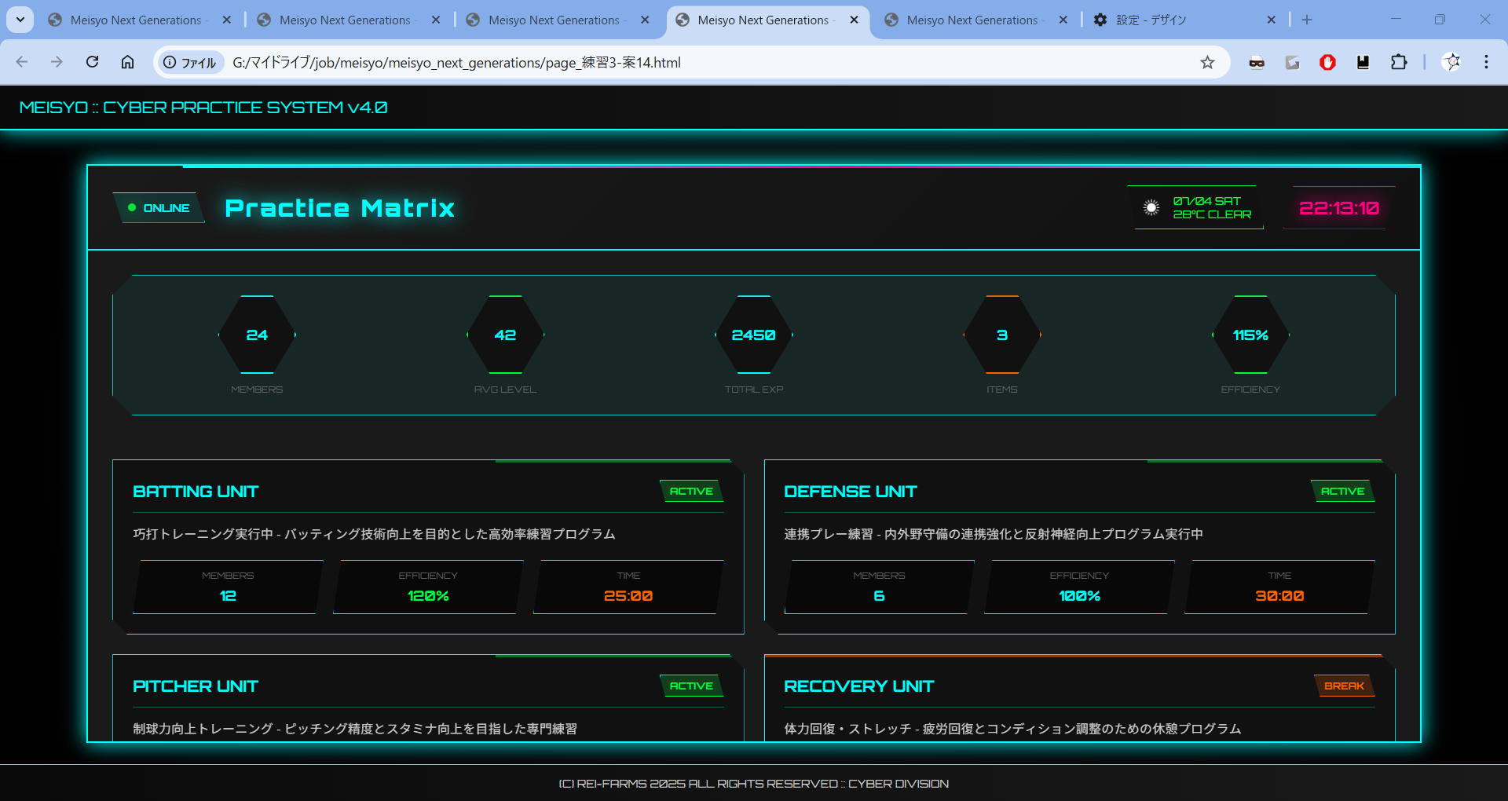
Task: Open the file site information chip
Action: [190, 62]
